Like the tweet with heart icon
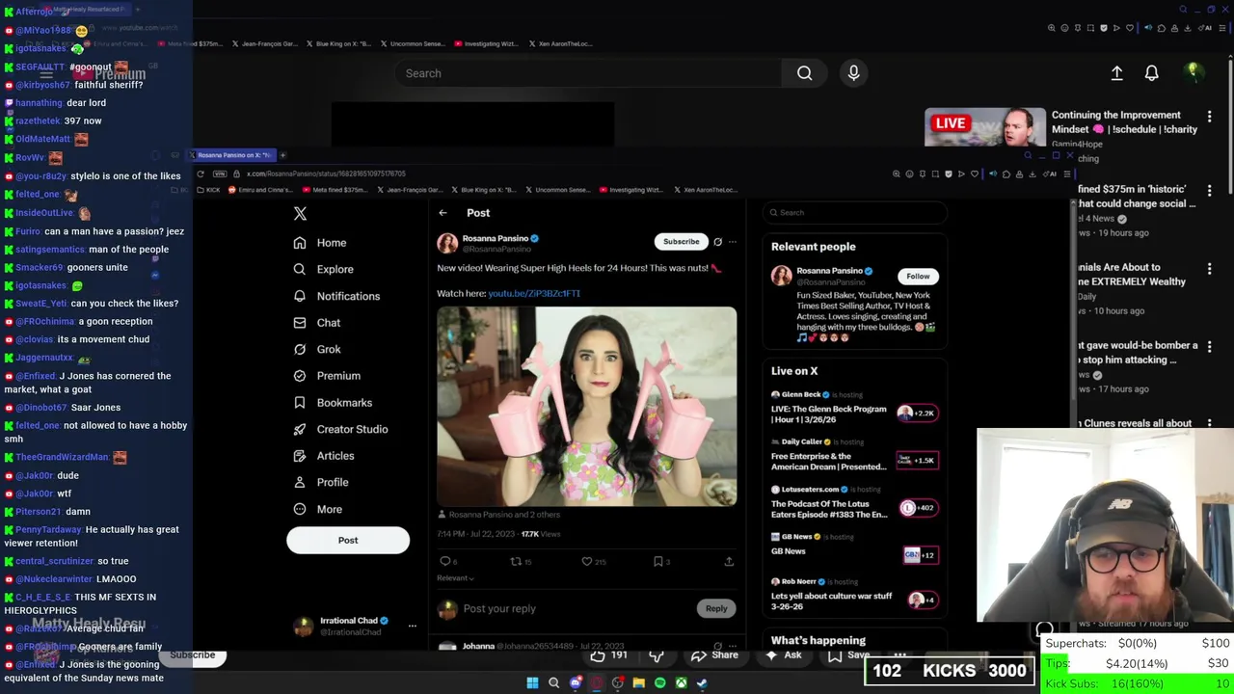The width and height of the screenshot is (1234, 694). [586, 561]
